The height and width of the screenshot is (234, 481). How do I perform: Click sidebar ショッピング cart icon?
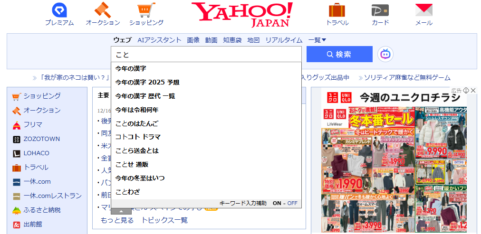point(16,96)
